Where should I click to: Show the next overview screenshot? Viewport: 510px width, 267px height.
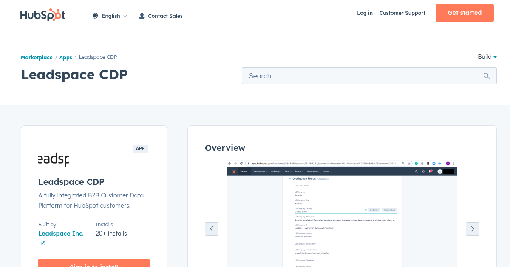pyautogui.click(x=473, y=229)
